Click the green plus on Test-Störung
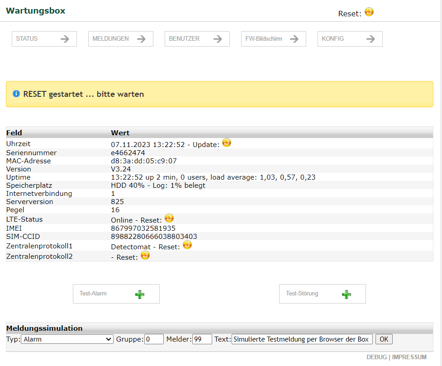This screenshot has width=442, height=366. point(347,295)
